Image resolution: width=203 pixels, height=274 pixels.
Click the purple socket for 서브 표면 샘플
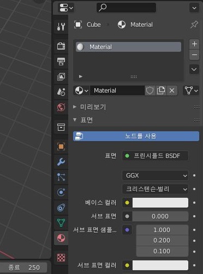(x=127, y=230)
